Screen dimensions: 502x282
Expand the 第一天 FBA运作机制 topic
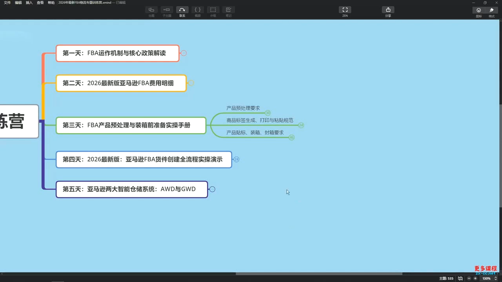pyautogui.click(x=184, y=53)
